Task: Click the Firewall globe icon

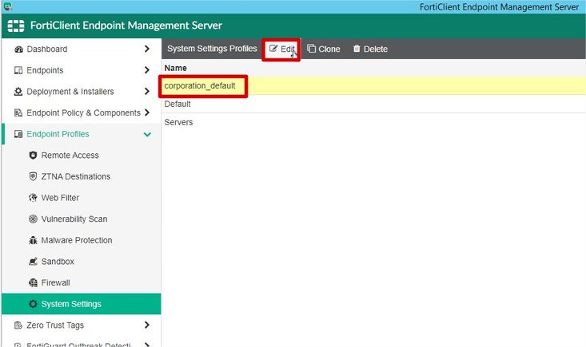Action: [33, 283]
